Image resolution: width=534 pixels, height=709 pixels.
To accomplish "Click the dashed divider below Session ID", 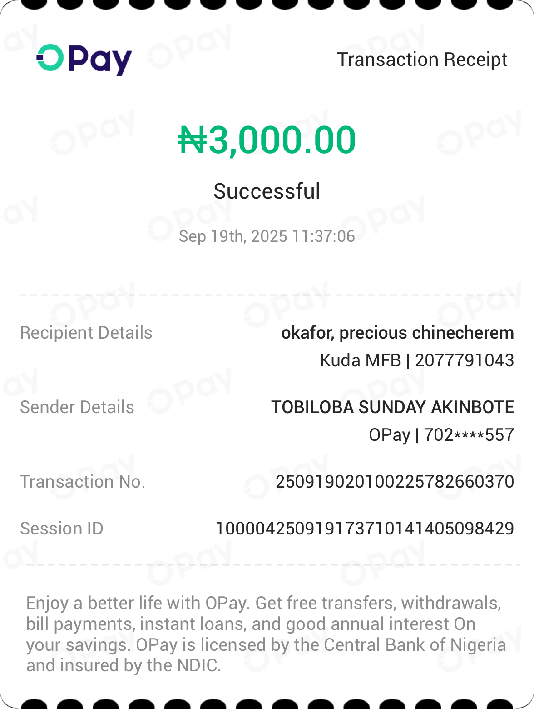I will tap(267, 565).
